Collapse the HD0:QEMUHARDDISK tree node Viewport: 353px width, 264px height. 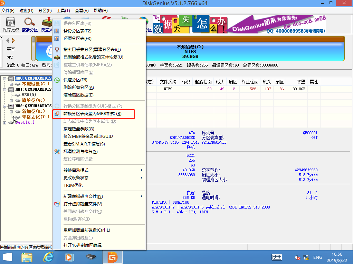pyautogui.click(x=4, y=79)
